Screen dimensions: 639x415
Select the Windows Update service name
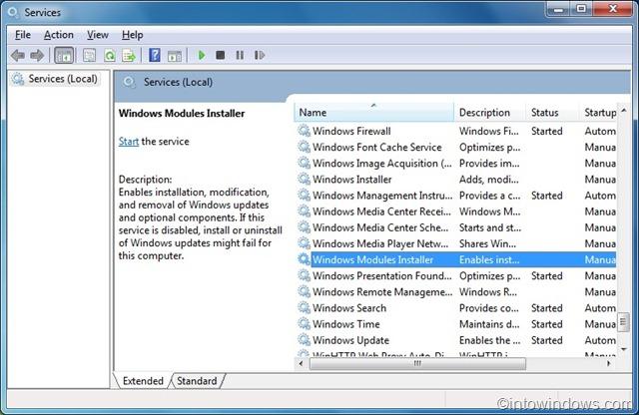[350, 340]
